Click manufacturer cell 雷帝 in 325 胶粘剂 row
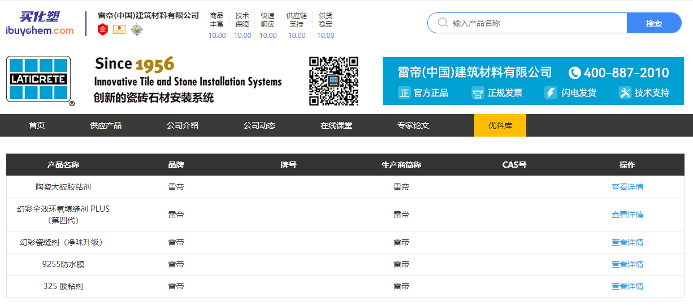This screenshot has width=693, height=306. click(401, 286)
